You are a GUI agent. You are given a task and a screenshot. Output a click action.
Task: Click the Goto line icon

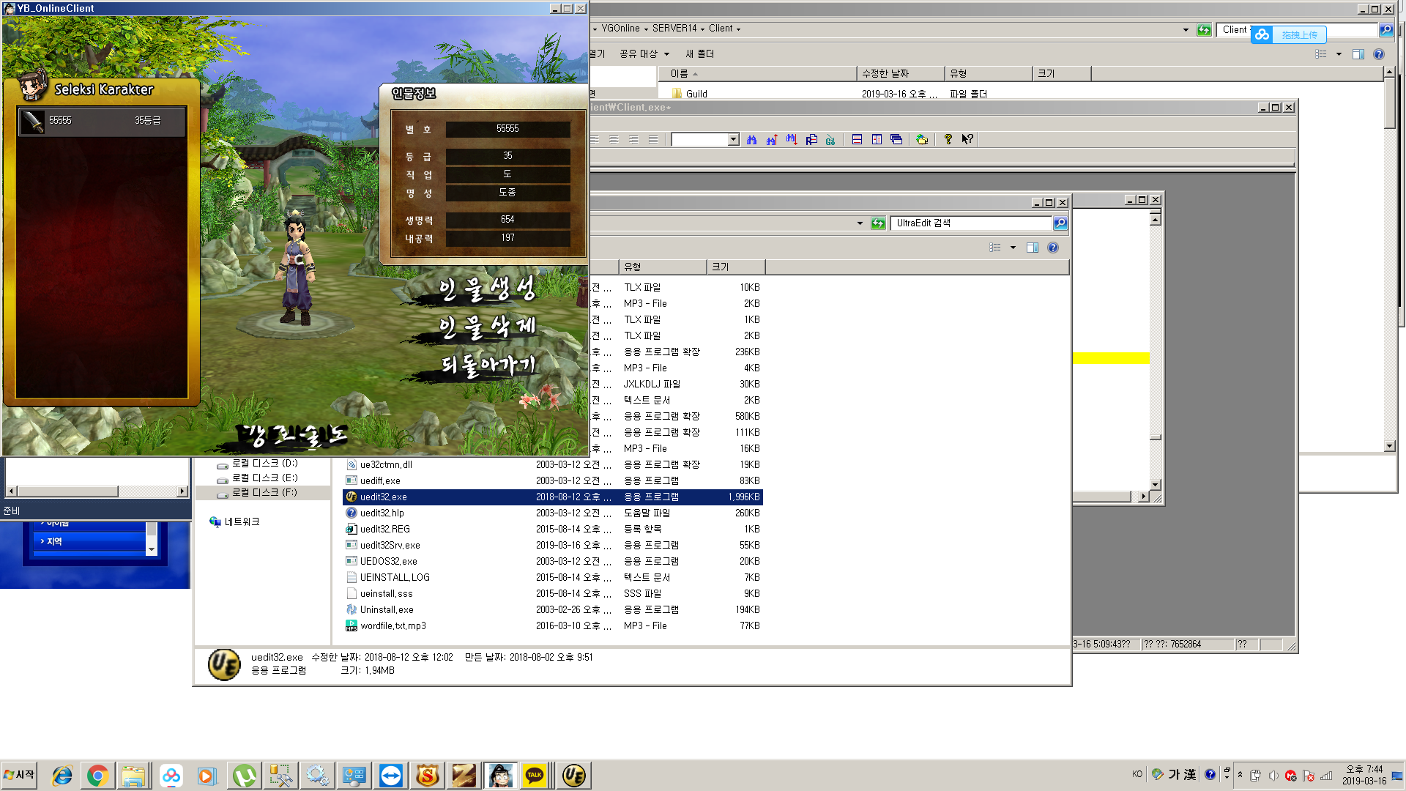tap(830, 139)
